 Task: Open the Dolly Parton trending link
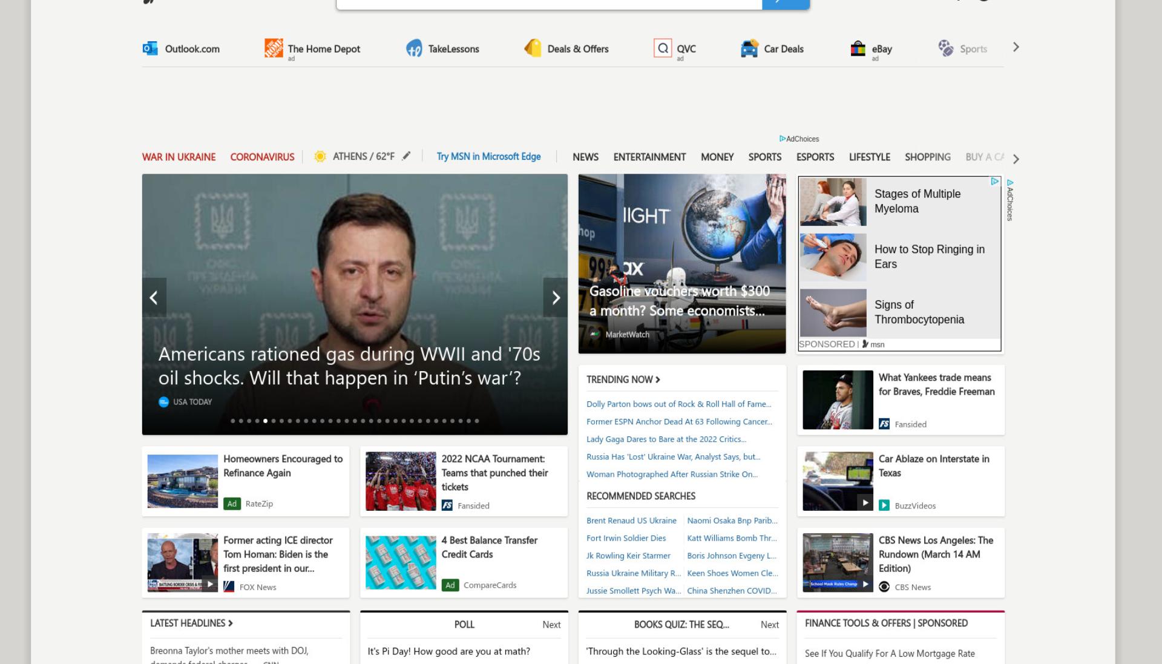pyautogui.click(x=678, y=404)
